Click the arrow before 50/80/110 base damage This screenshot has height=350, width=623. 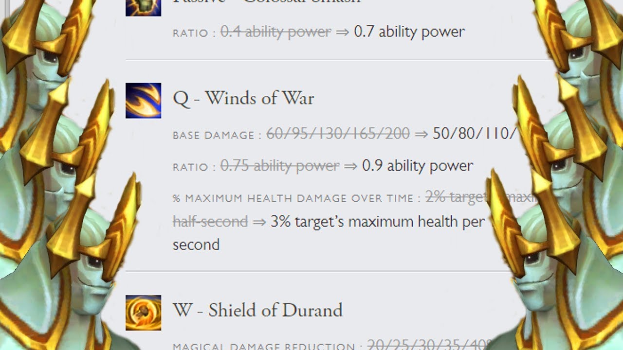pos(421,134)
